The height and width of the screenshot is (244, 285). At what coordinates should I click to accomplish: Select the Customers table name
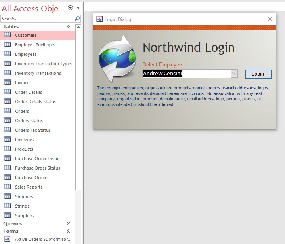click(x=26, y=35)
